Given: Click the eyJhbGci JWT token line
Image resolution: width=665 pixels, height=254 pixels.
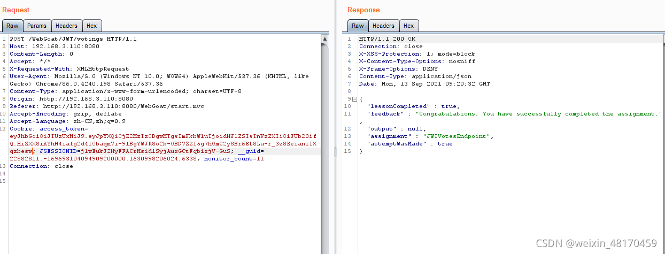Looking at the screenshot, I should tap(163, 136).
